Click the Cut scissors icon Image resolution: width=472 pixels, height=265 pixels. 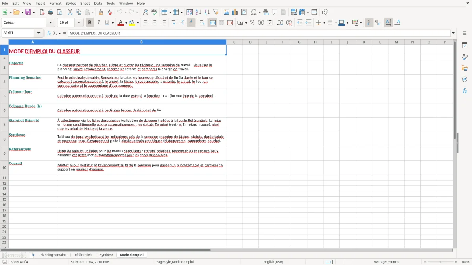(70, 12)
